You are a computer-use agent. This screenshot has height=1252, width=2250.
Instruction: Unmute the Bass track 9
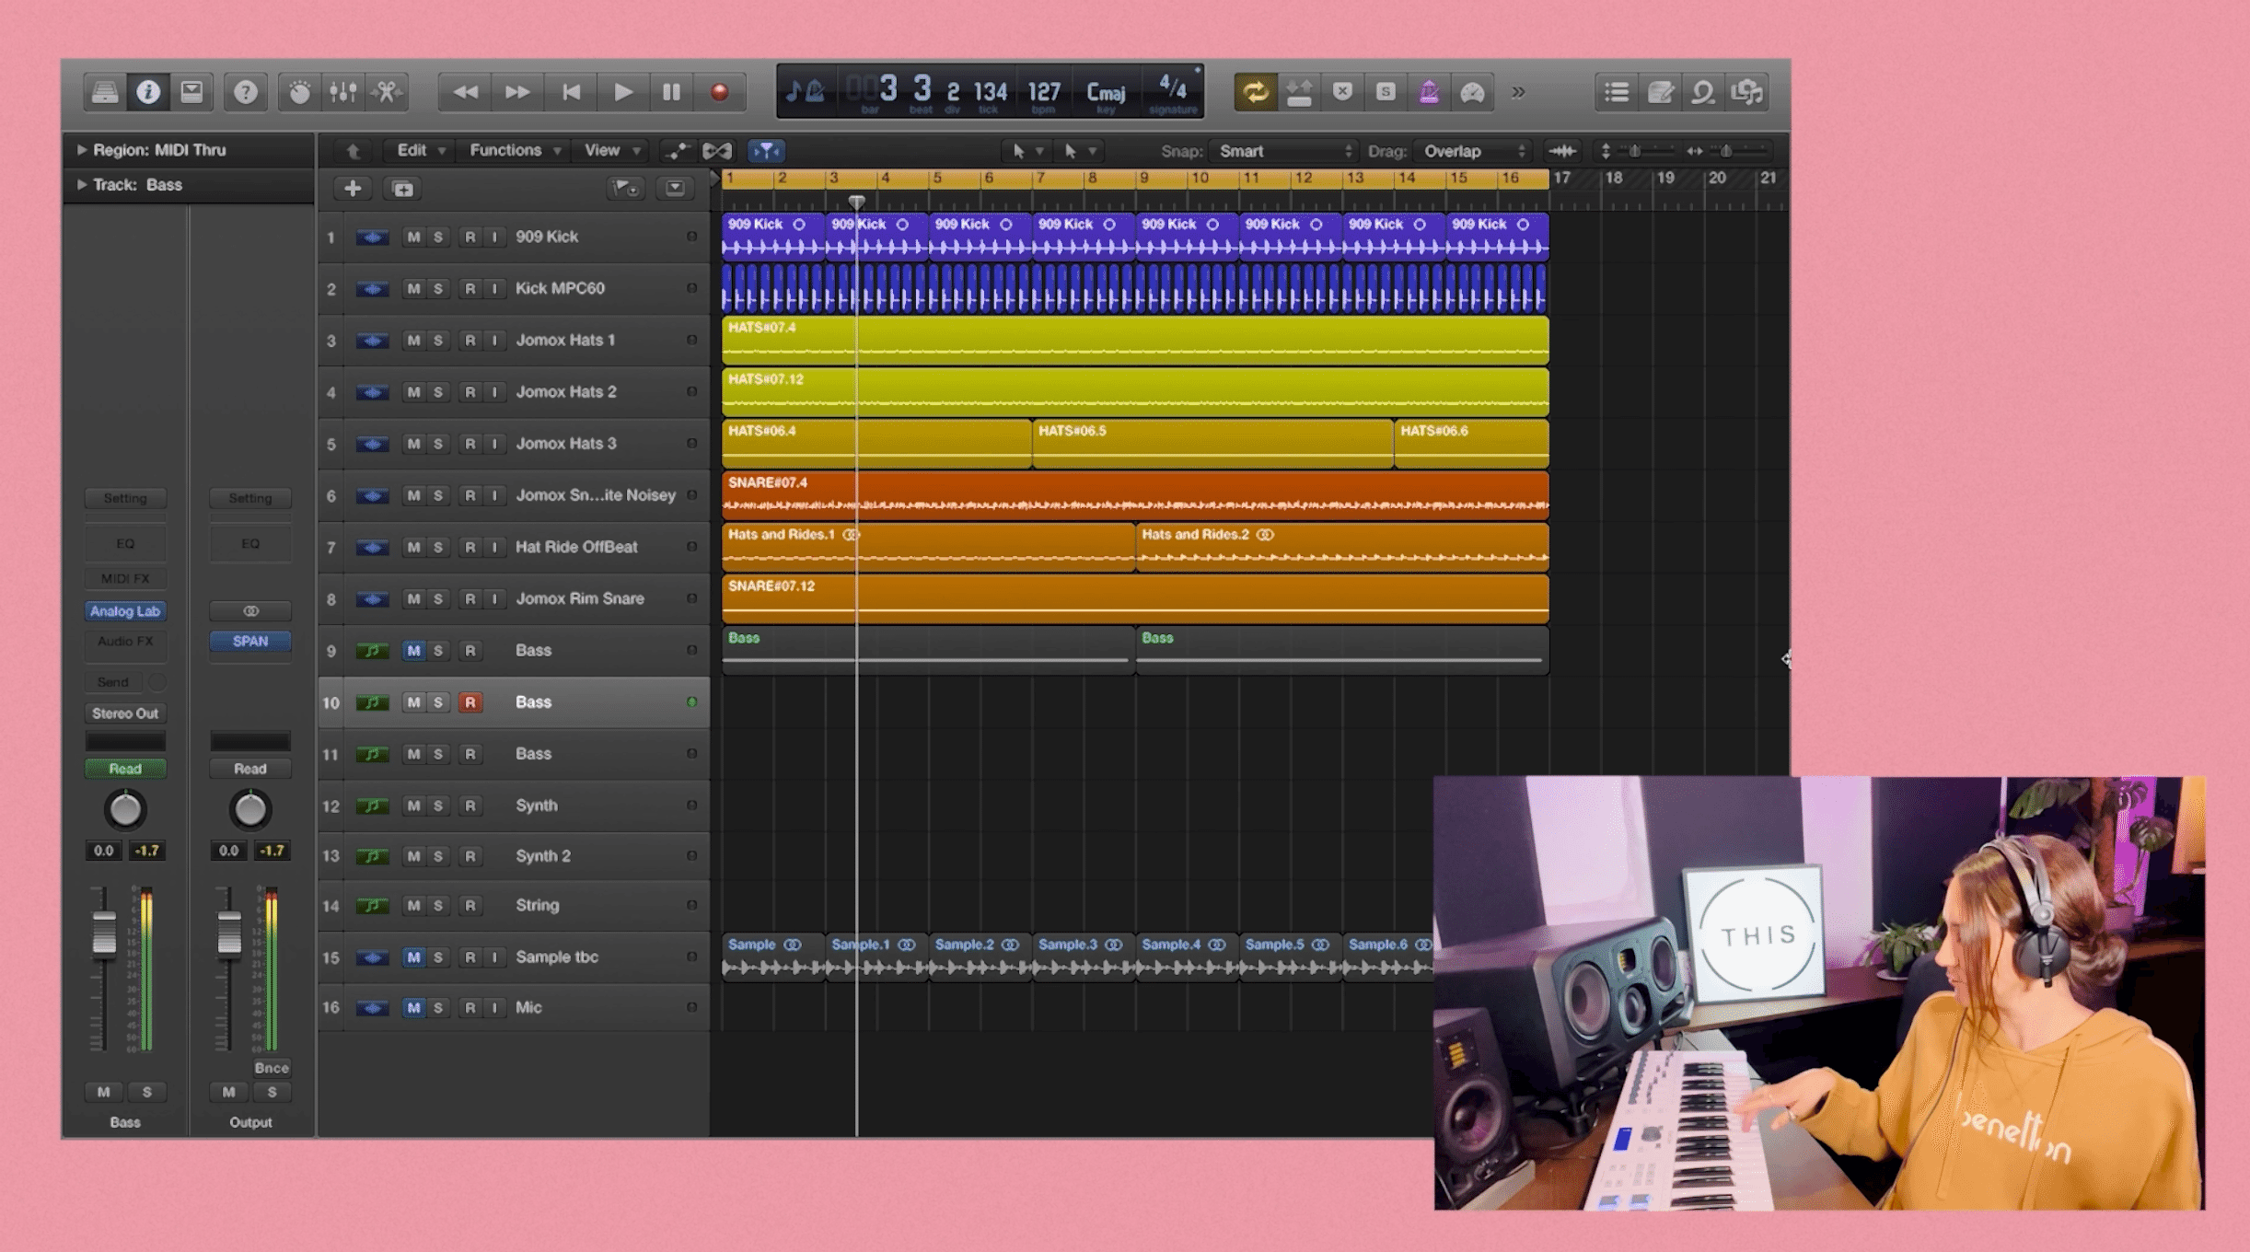[x=413, y=651]
